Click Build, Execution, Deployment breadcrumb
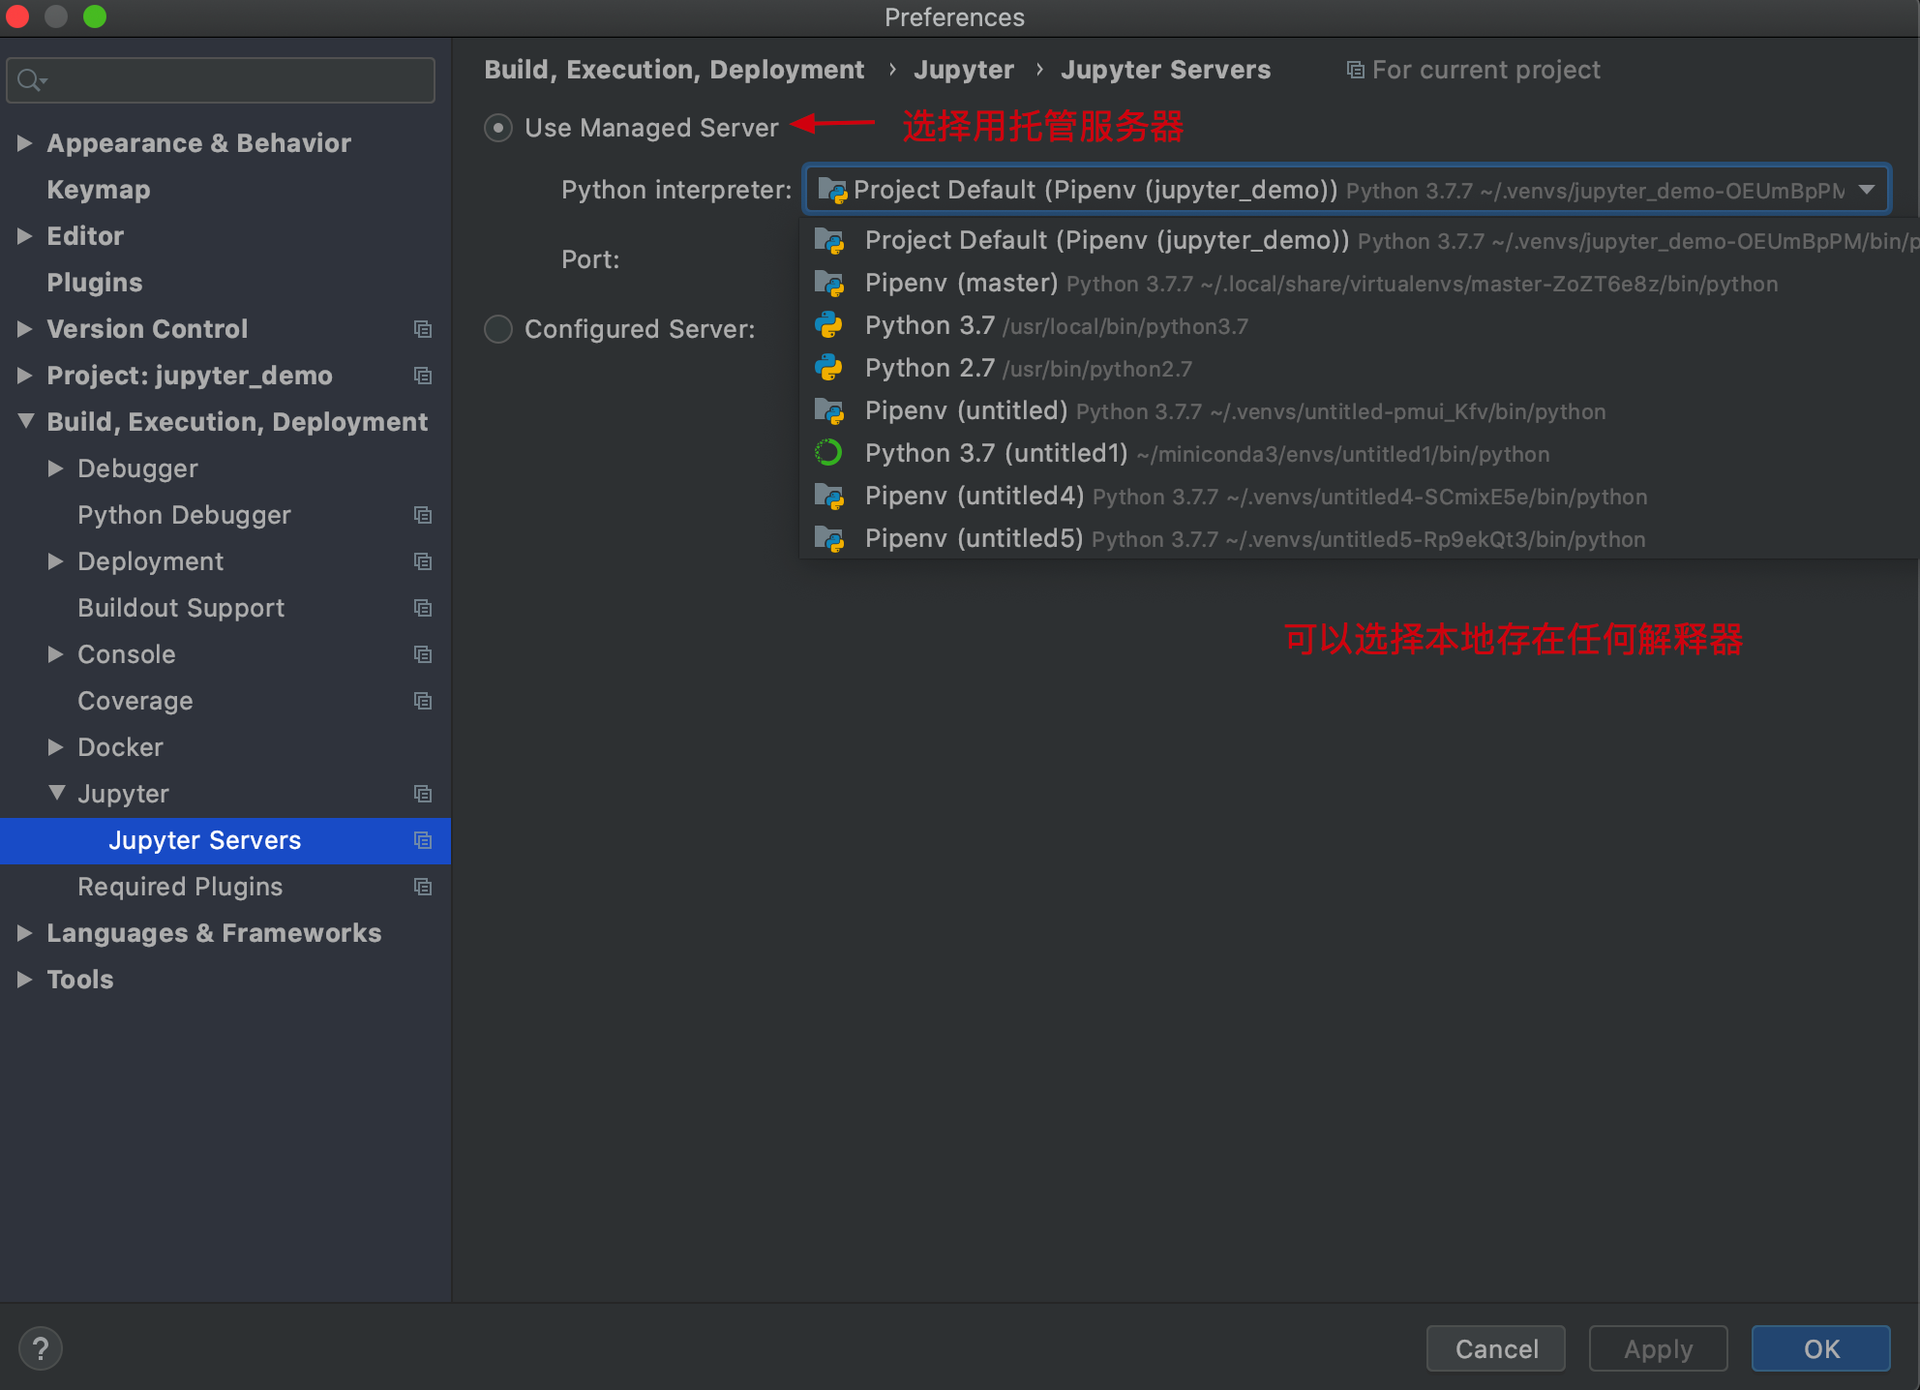 coord(674,70)
